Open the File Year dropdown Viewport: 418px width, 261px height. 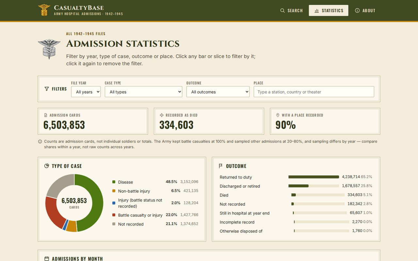click(86, 92)
